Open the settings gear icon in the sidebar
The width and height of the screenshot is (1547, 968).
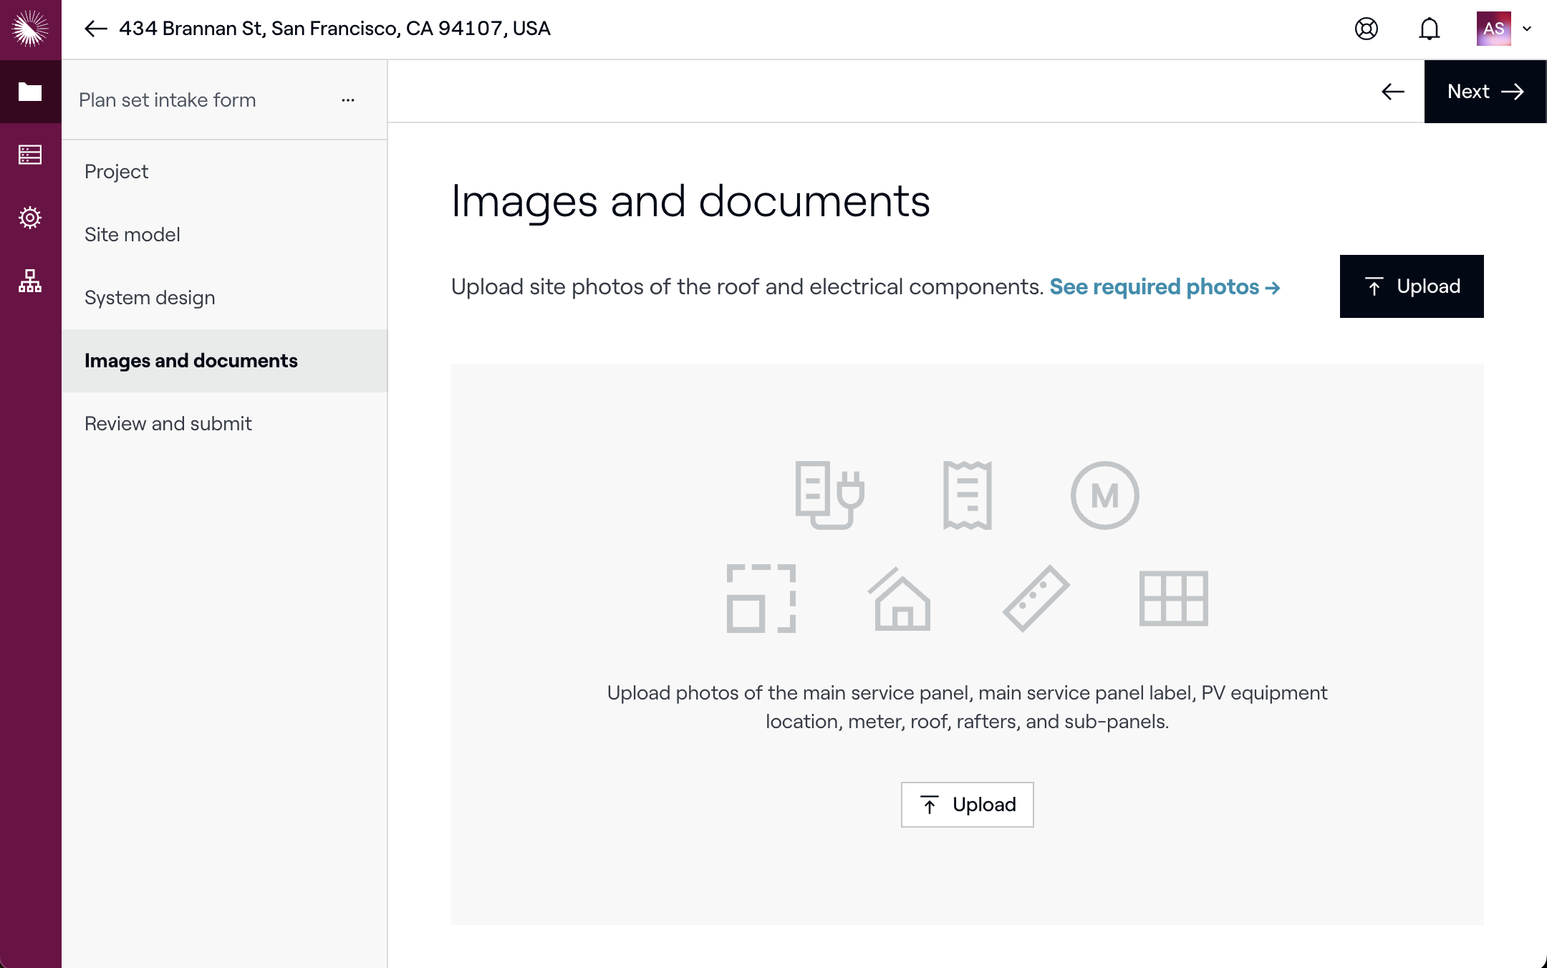tap(30, 218)
